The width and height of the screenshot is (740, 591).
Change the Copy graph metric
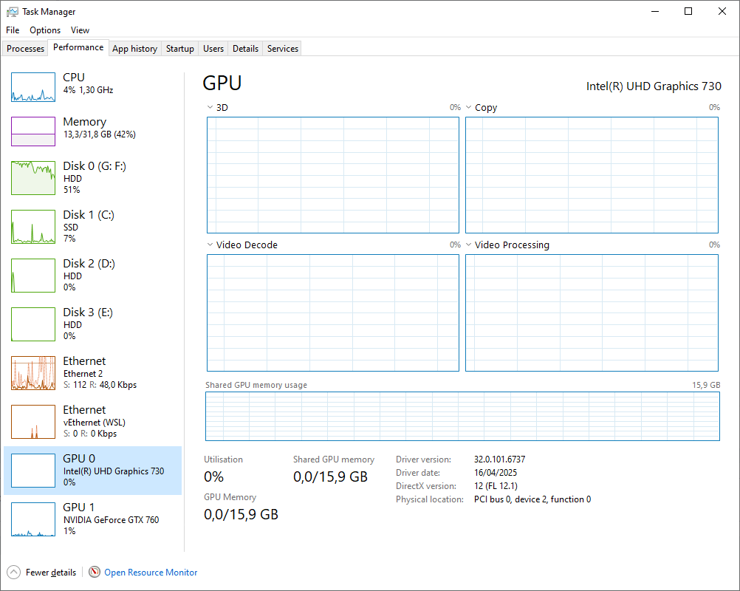(470, 107)
